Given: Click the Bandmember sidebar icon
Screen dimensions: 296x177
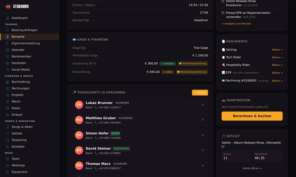Looking at the screenshot, I should click(x=7, y=57).
